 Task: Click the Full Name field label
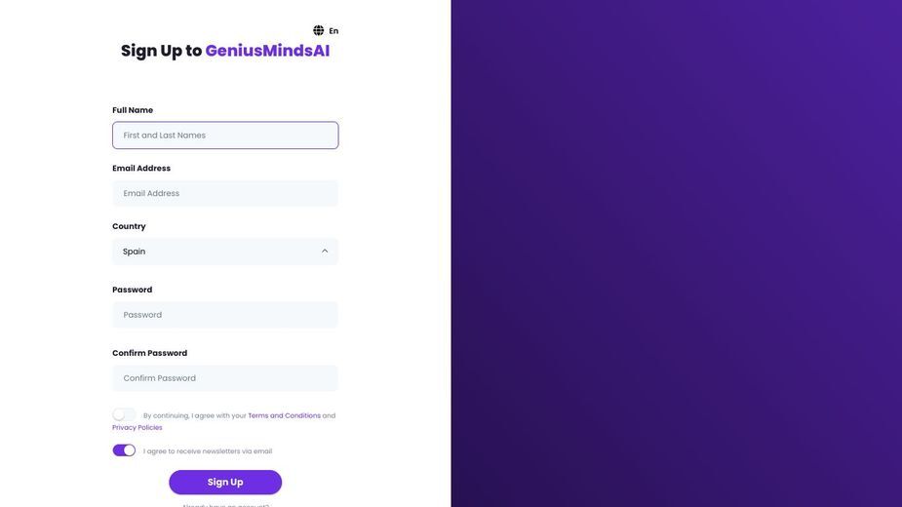(x=133, y=110)
